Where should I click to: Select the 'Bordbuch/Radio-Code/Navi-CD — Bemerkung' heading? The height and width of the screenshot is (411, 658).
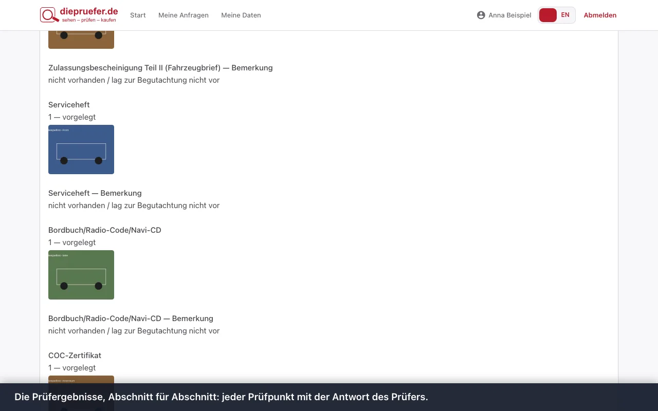(x=131, y=319)
